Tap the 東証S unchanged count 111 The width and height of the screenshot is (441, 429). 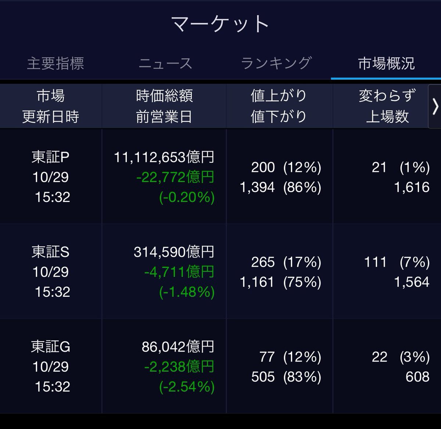375,262
